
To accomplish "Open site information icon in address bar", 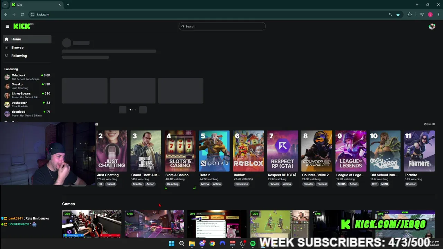I will 32,15.
